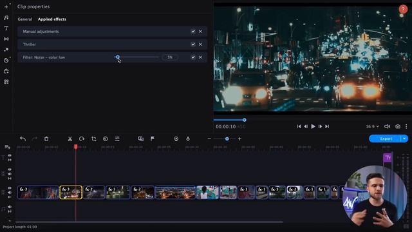This screenshot has width=412, height=232.
Task: Play the preview video
Action: (313, 126)
